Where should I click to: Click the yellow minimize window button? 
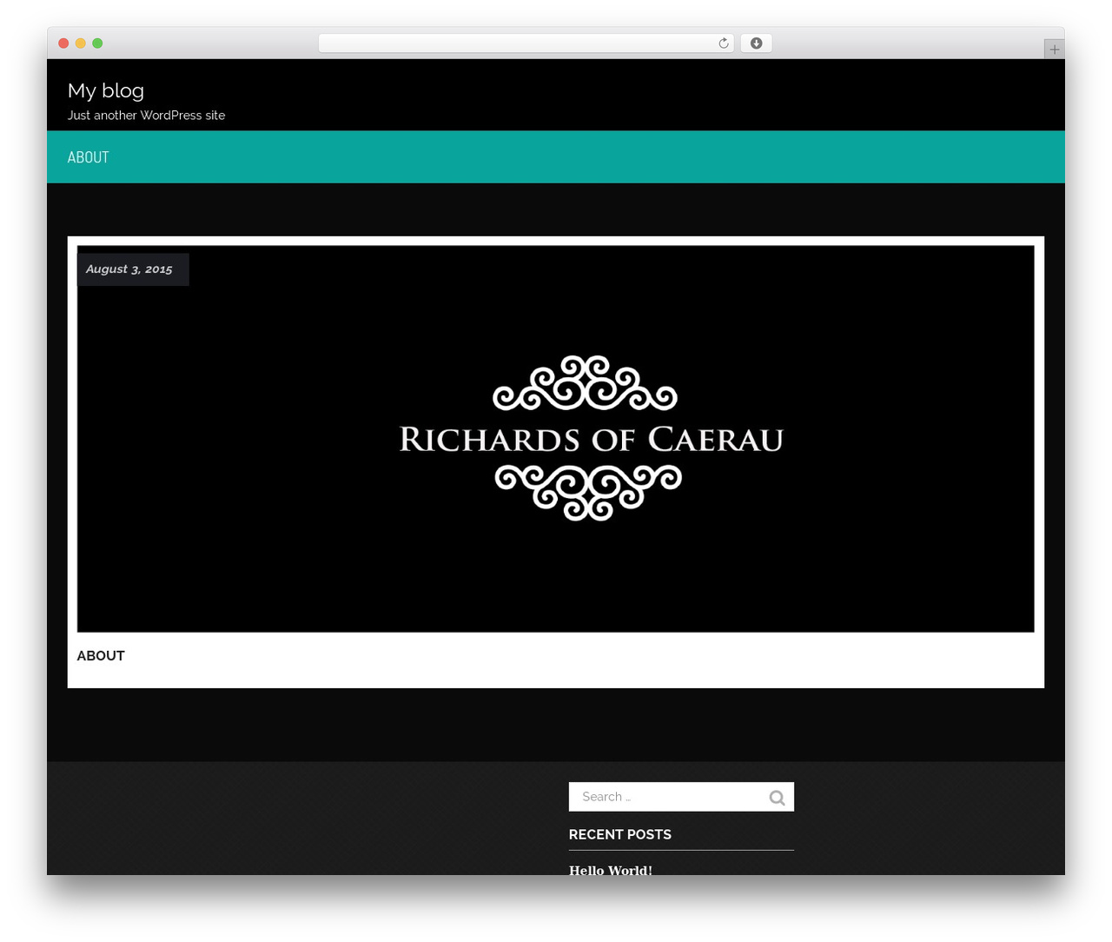pos(81,43)
